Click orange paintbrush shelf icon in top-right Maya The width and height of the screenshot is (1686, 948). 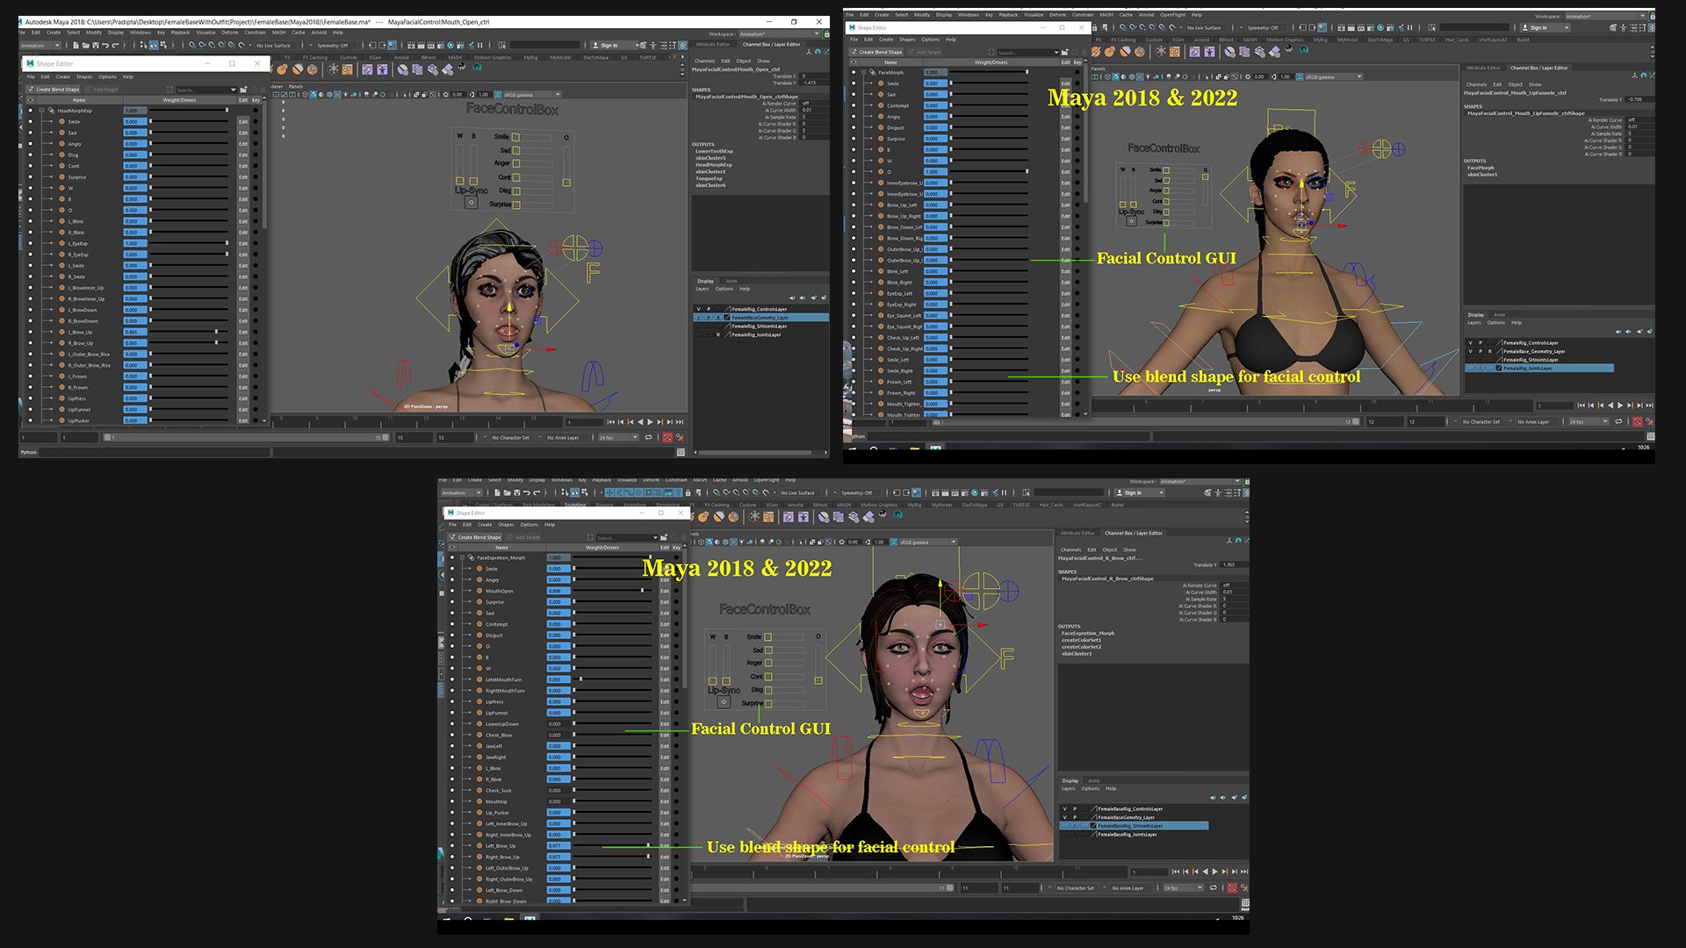(x=1095, y=52)
